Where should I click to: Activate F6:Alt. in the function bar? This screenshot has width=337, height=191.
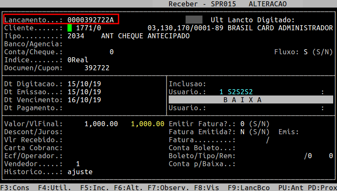126,187
